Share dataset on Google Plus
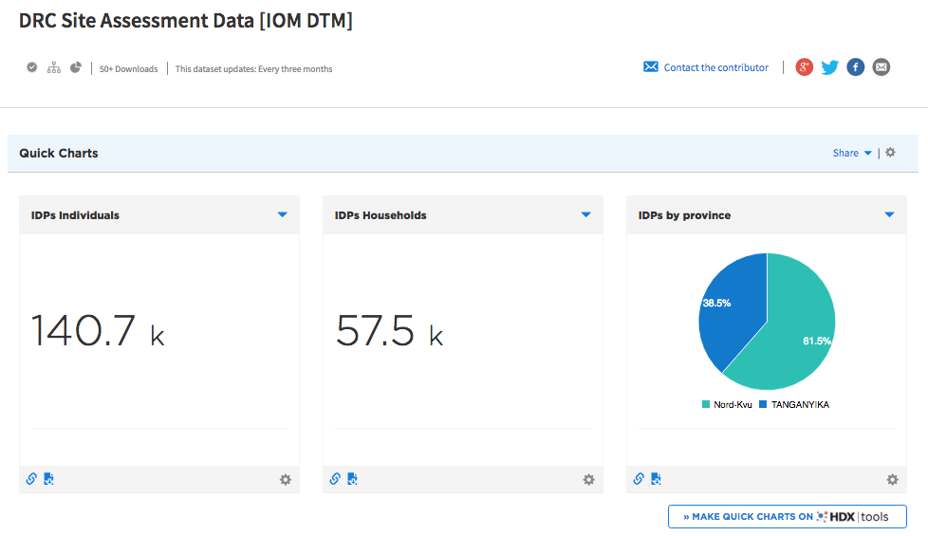The height and width of the screenshot is (536, 928). (x=805, y=67)
